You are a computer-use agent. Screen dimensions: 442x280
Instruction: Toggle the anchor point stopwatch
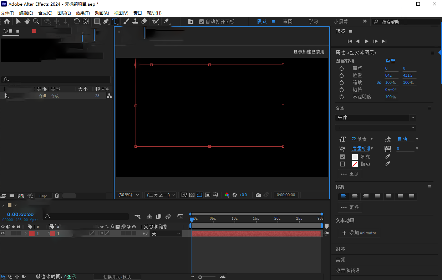click(x=341, y=68)
